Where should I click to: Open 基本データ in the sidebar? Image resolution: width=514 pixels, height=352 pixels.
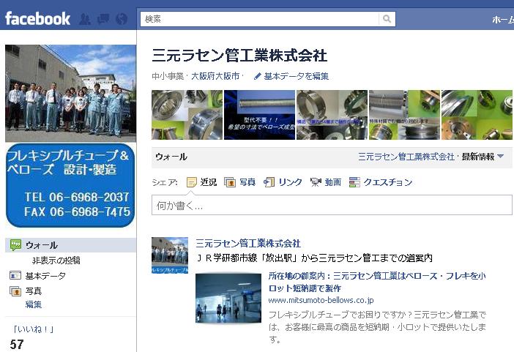[45, 276]
